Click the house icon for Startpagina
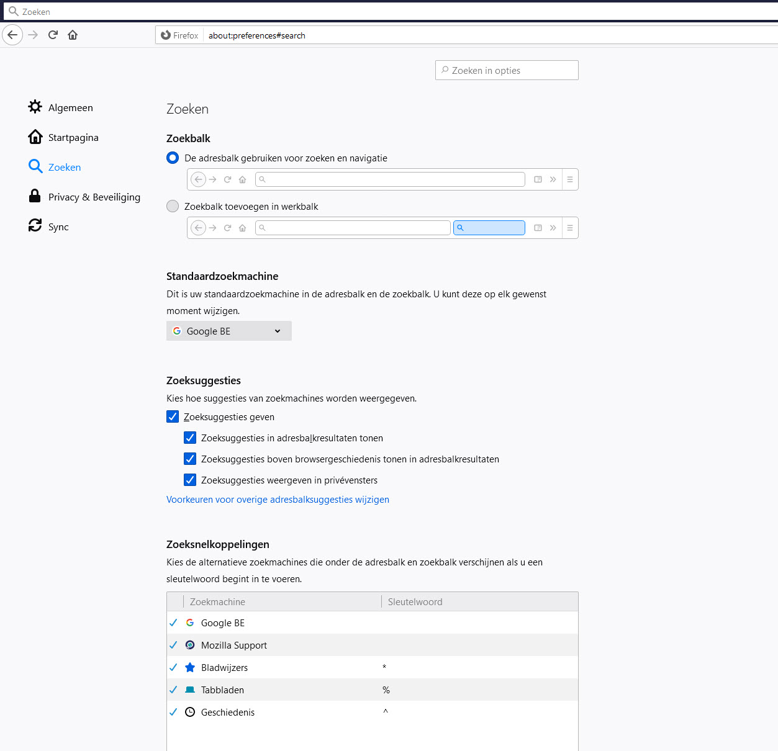 coord(35,137)
